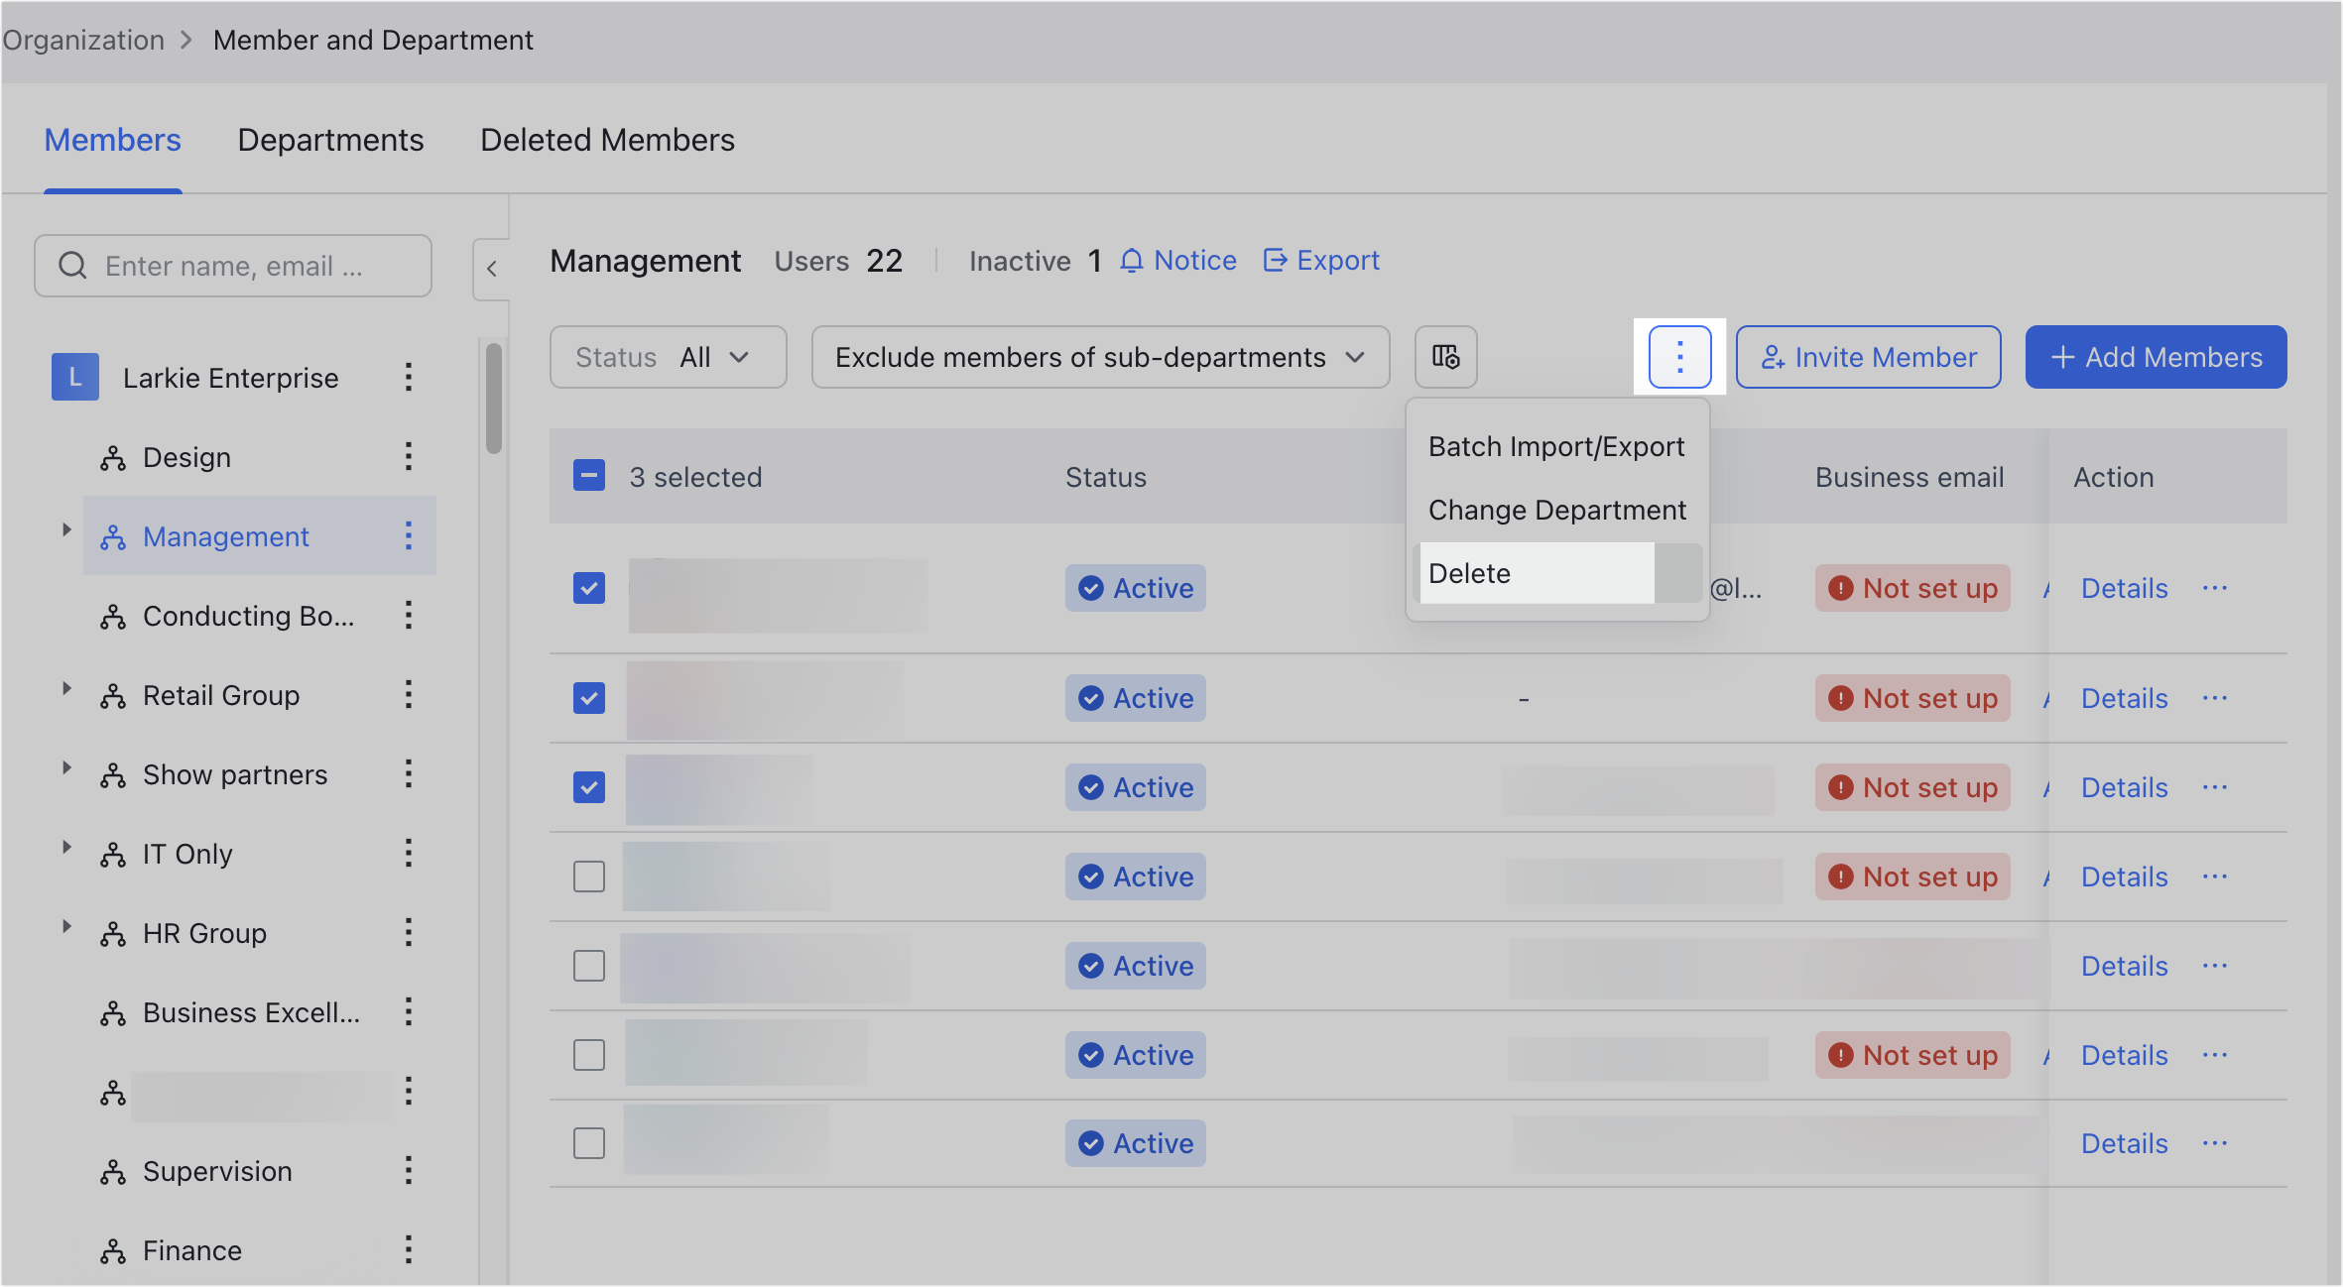Click the Export link icon

[x=1275, y=261]
